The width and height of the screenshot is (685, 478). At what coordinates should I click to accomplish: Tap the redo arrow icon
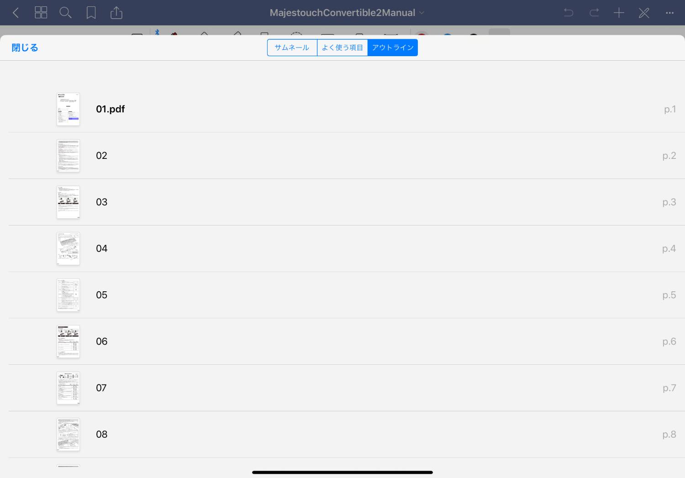click(x=594, y=13)
